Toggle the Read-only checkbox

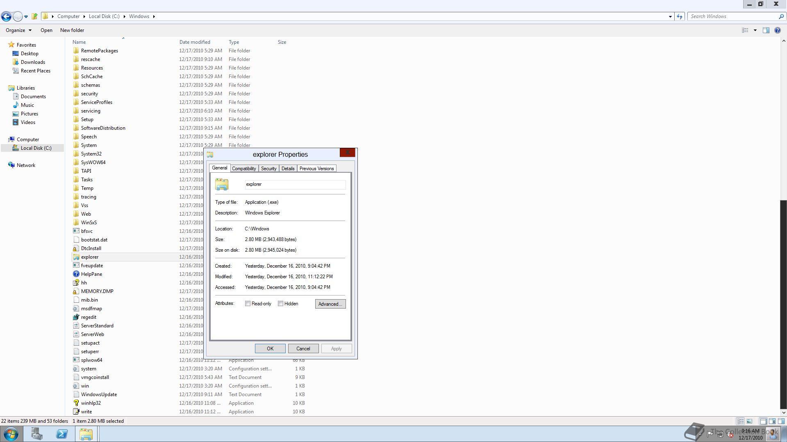point(248,304)
